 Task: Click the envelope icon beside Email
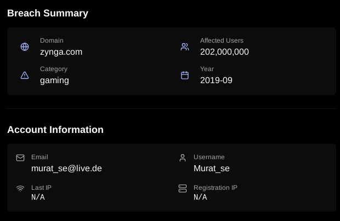(20, 158)
